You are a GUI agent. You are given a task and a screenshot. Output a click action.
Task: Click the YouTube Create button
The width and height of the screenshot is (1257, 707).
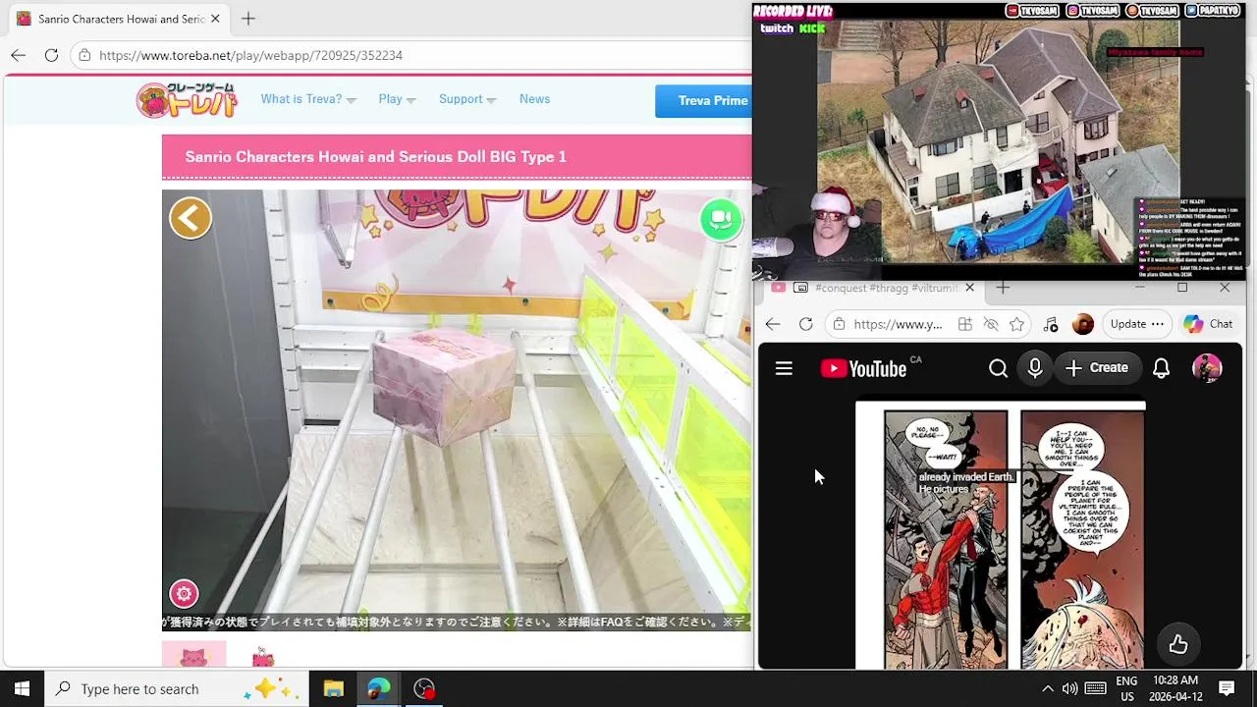pos(1097,368)
